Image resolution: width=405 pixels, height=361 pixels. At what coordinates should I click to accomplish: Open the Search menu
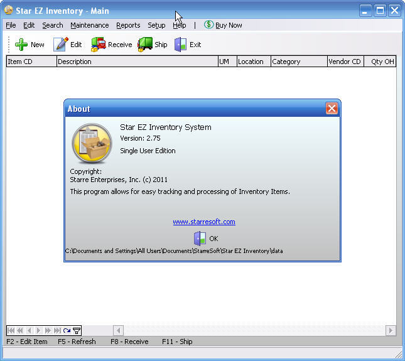(53, 25)
